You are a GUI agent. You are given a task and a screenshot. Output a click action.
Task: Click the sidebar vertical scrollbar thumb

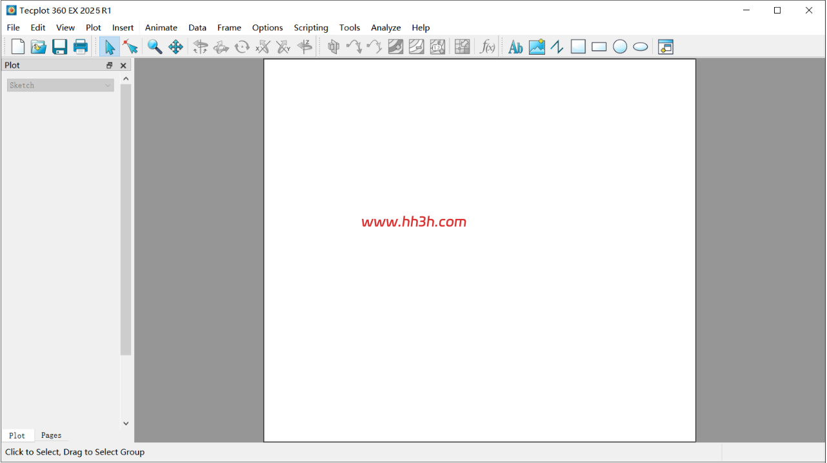point(126,220)
